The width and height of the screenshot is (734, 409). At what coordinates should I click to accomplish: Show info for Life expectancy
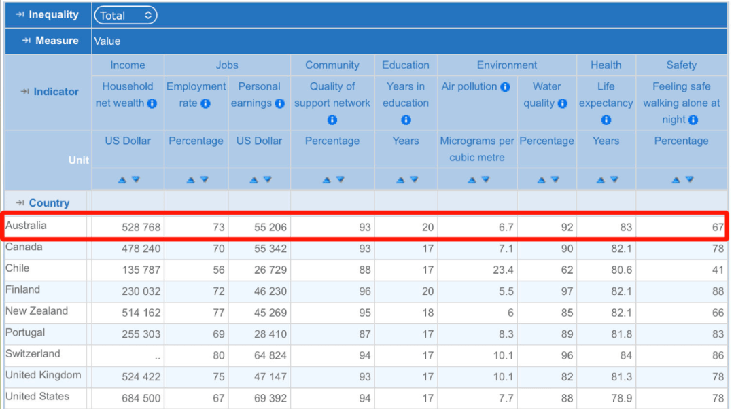pos(606,120)
